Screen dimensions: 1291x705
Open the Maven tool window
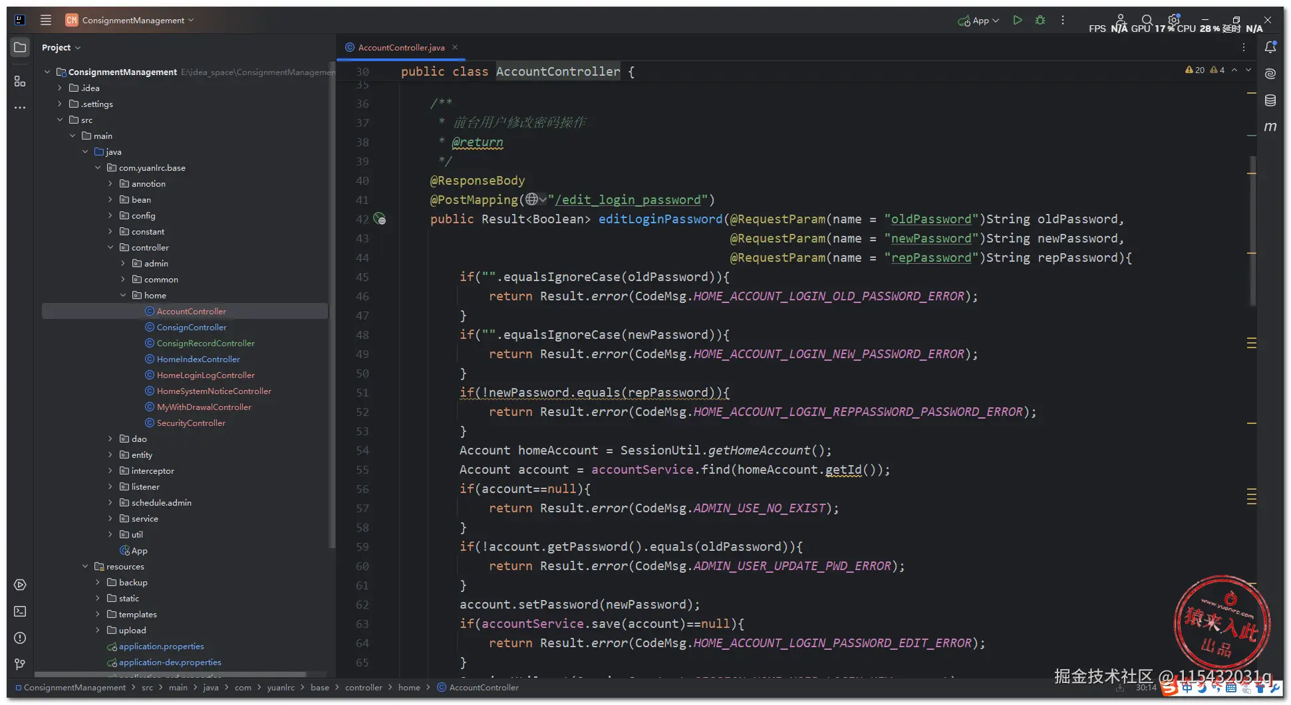[1270, 127]
